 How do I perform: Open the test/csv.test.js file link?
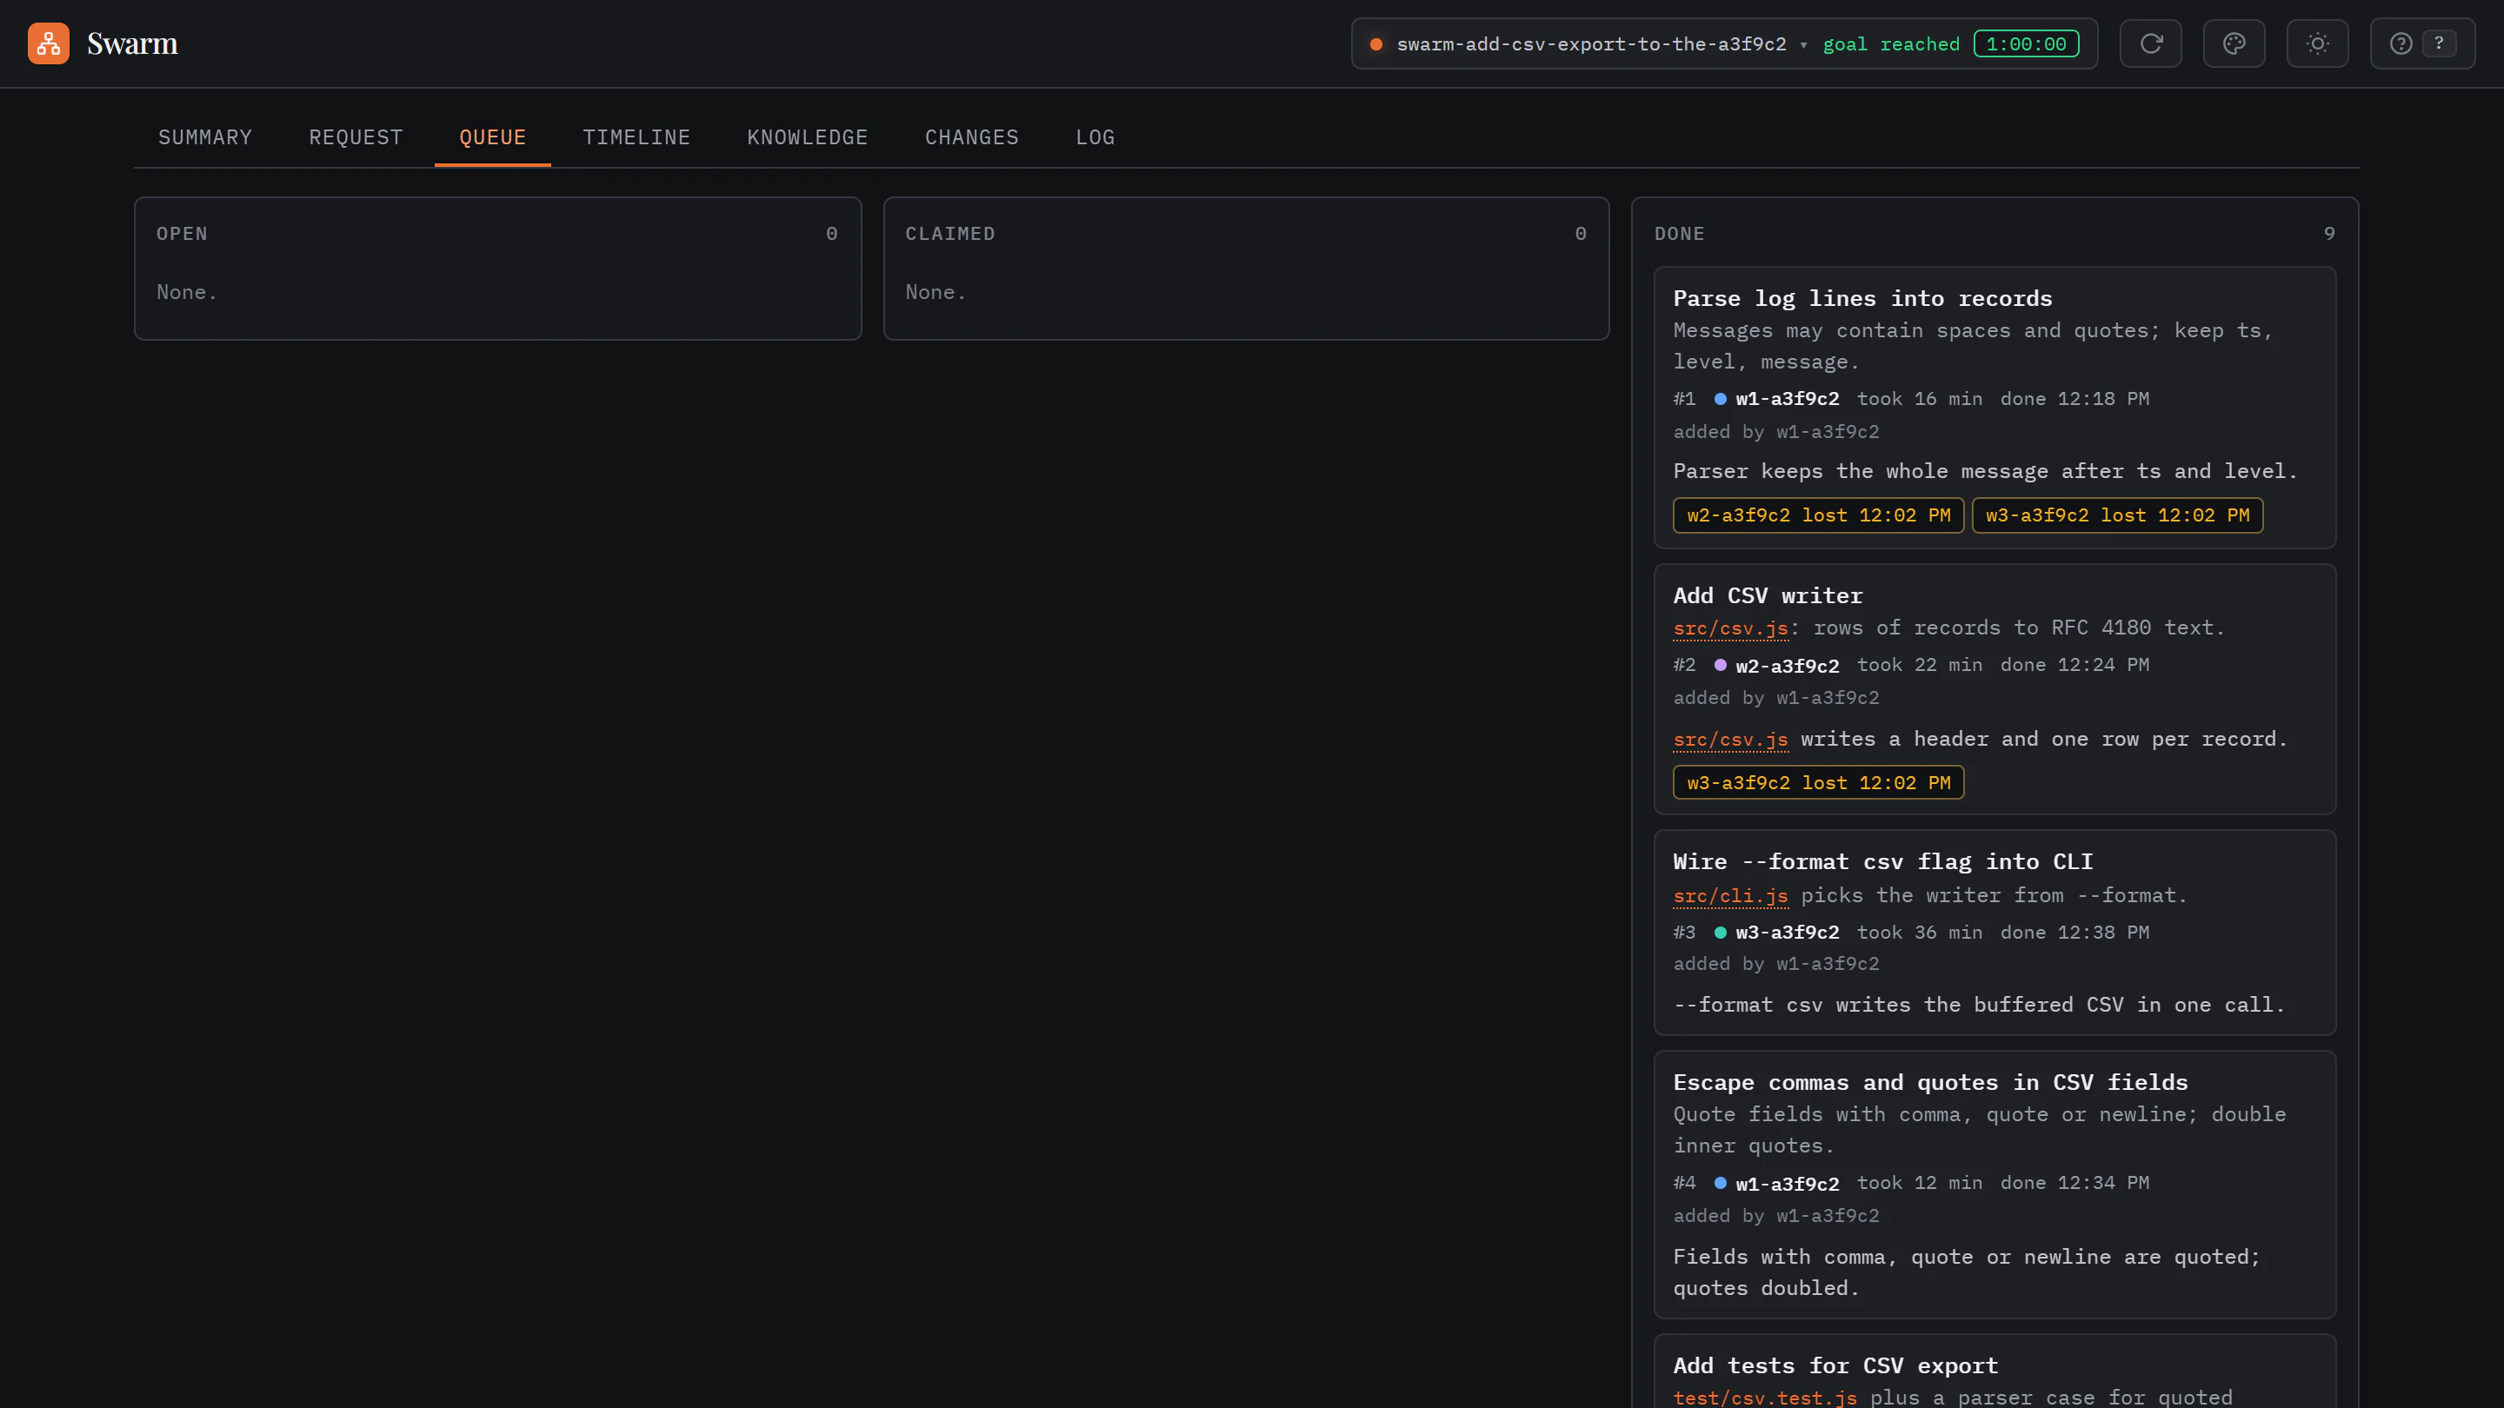point(1765,1398)
